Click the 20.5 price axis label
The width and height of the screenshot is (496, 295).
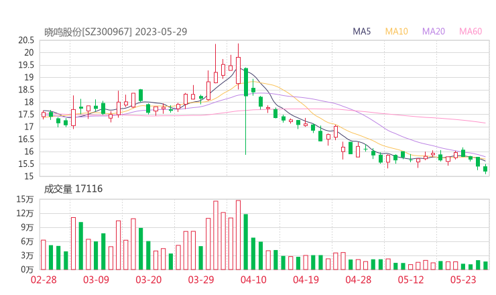[x=26, y=40]
